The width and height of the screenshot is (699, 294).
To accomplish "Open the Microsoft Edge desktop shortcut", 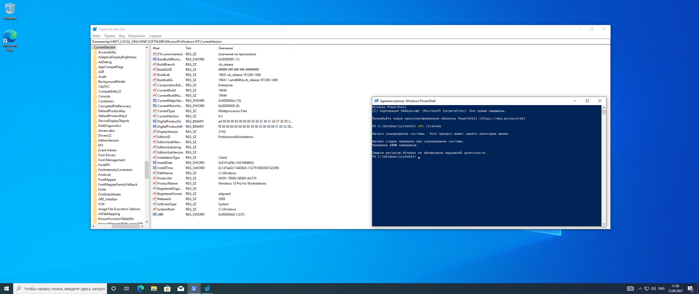I will coord(10,40).
